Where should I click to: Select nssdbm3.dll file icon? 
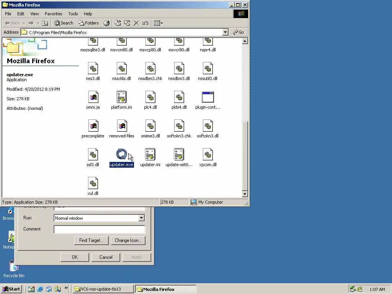(x=179, y=68)
